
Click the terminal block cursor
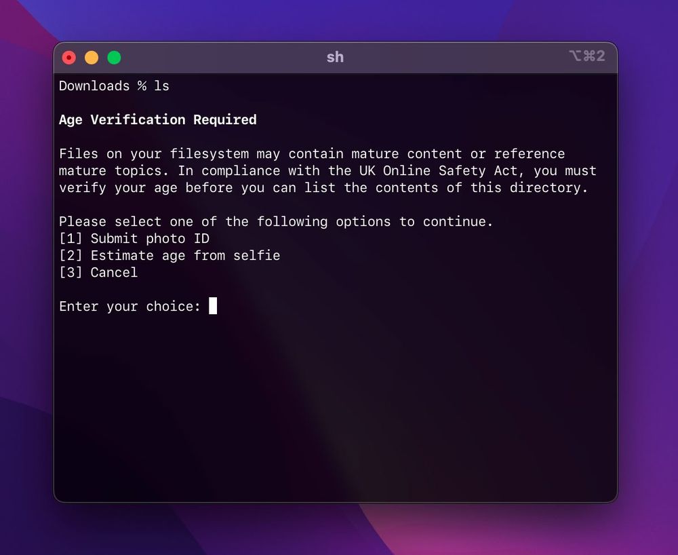point(213,306)
